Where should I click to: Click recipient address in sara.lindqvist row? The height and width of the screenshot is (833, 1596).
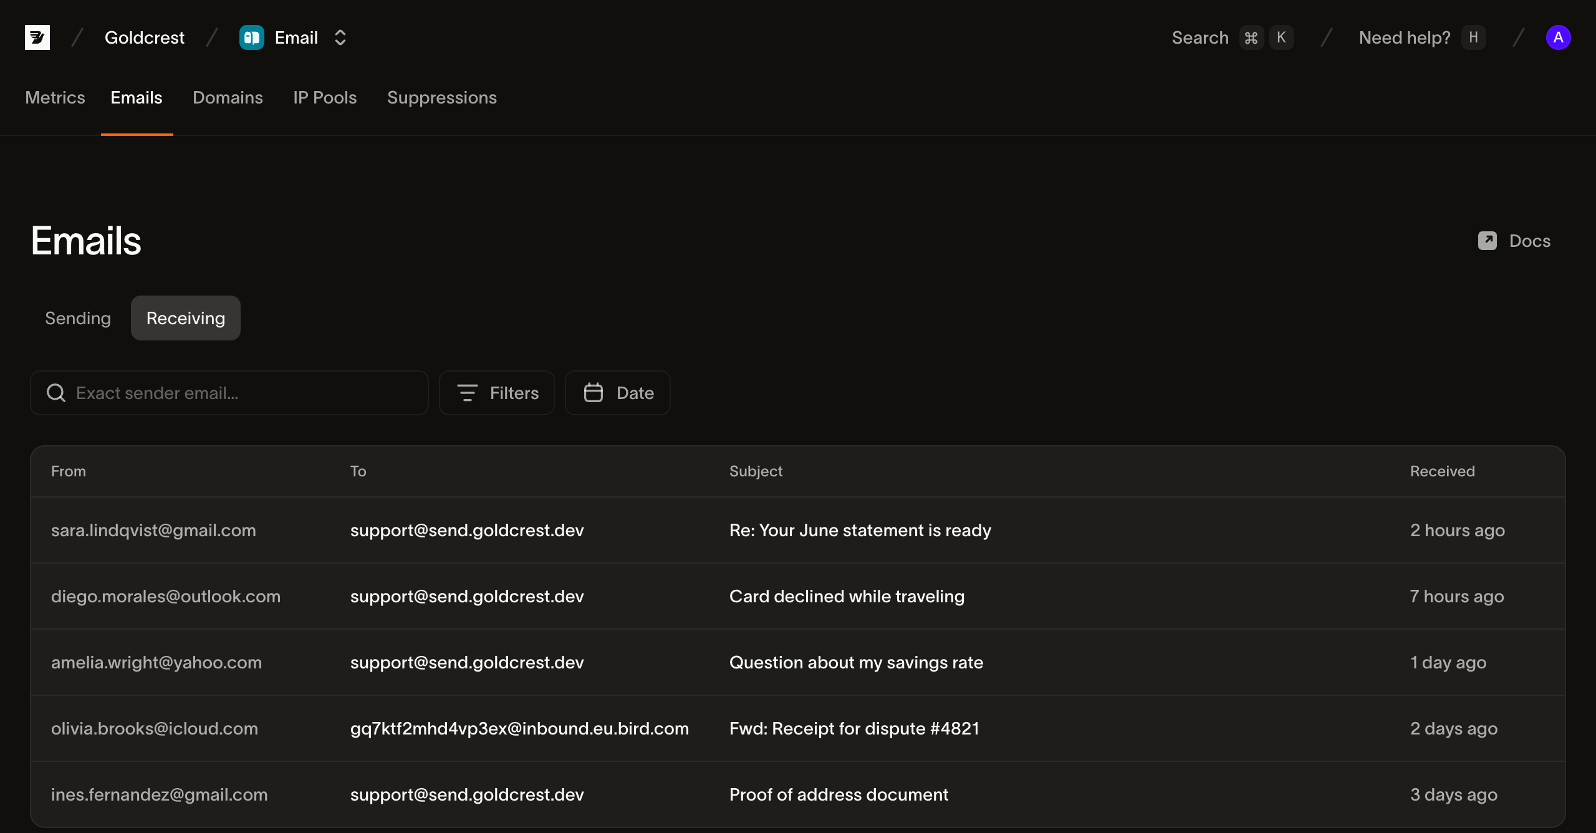click(468, 530)
